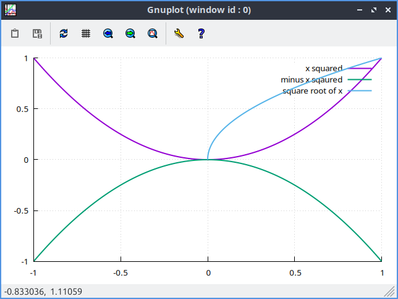Copy the plot to clipboard
This screenshot has width=398, height=299.
(15, 33)
